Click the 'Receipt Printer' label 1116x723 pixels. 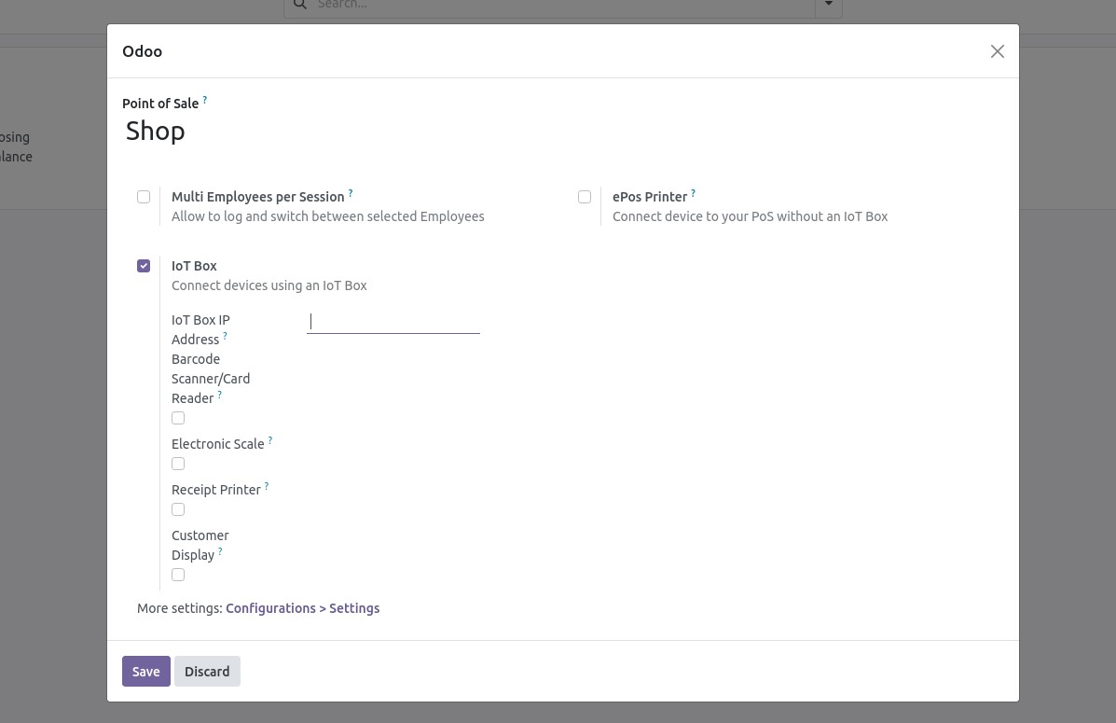(x=216, y=490)
